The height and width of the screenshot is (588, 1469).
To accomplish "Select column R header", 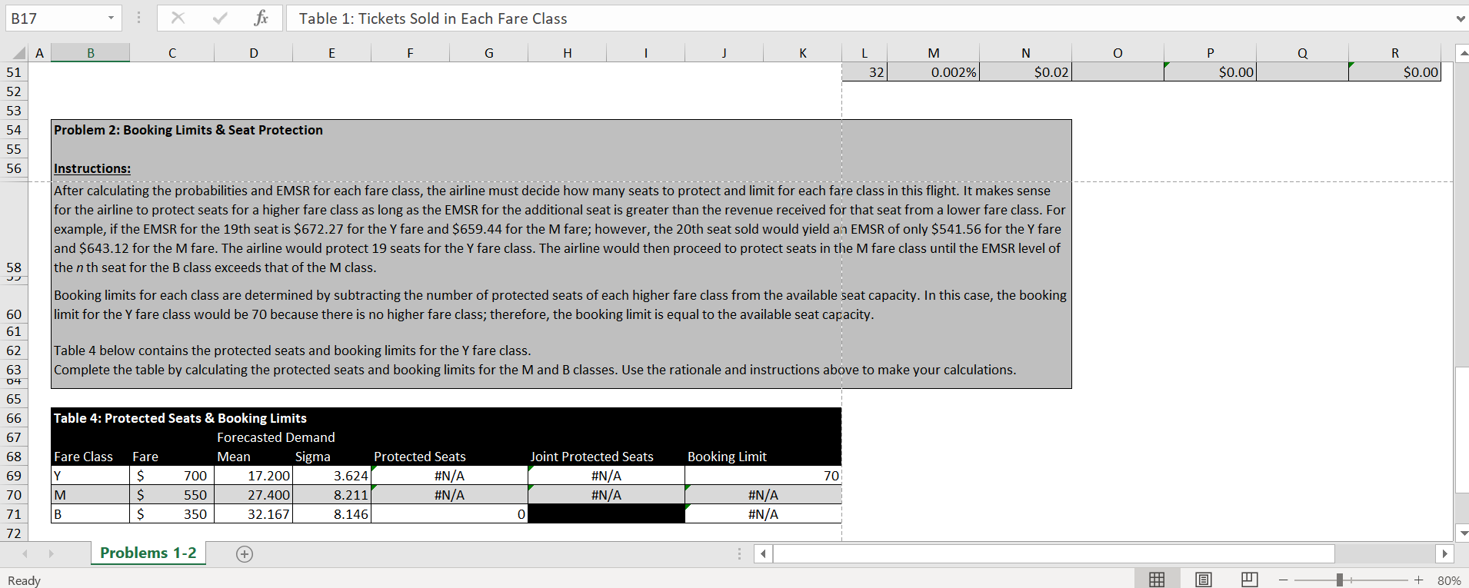I will [x=1395, y=53].
